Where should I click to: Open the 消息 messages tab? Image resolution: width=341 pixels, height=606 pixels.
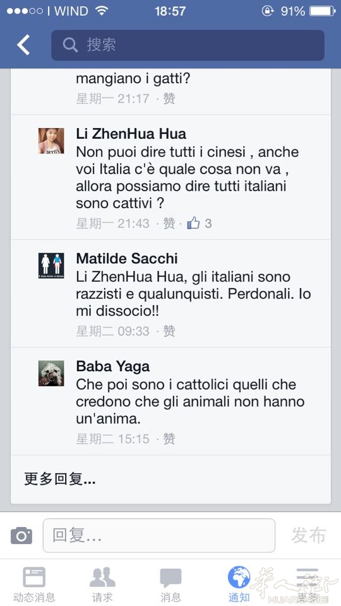coord(170,585)
